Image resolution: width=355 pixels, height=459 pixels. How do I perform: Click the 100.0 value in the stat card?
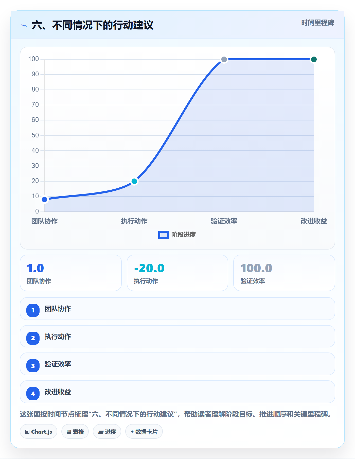point(256,268)
